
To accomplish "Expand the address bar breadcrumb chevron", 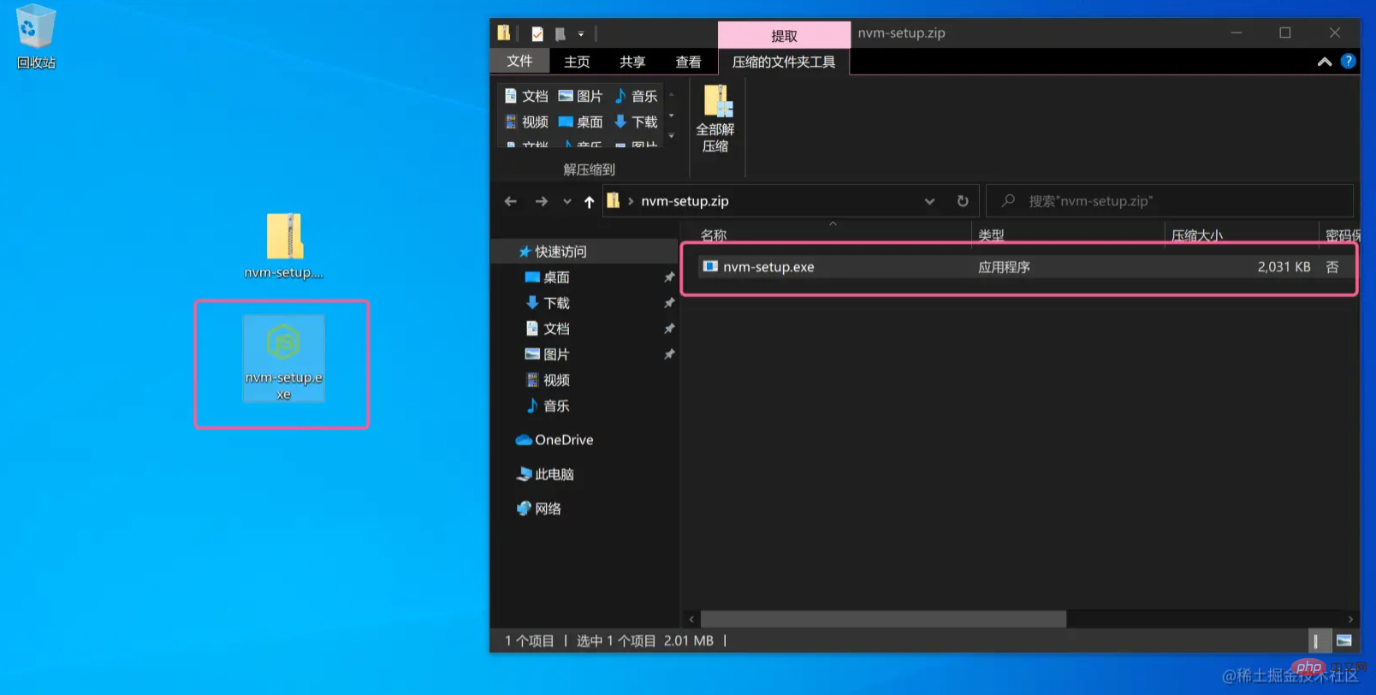I will (631, 201).
